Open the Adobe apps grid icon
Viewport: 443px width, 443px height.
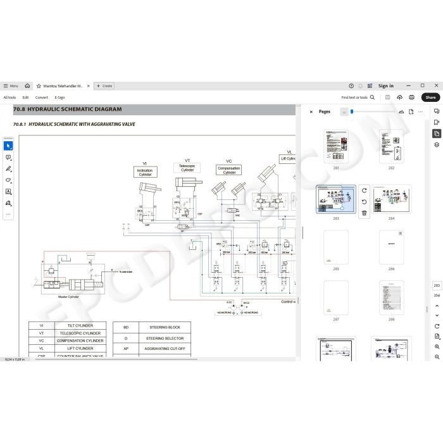370,86
